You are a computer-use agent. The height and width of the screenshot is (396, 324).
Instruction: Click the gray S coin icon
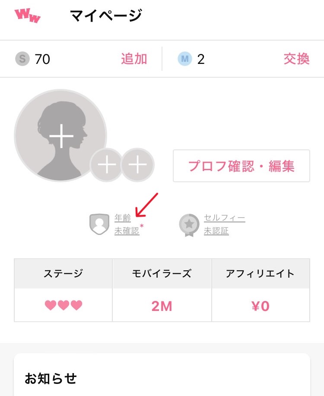tap(22, 59)
